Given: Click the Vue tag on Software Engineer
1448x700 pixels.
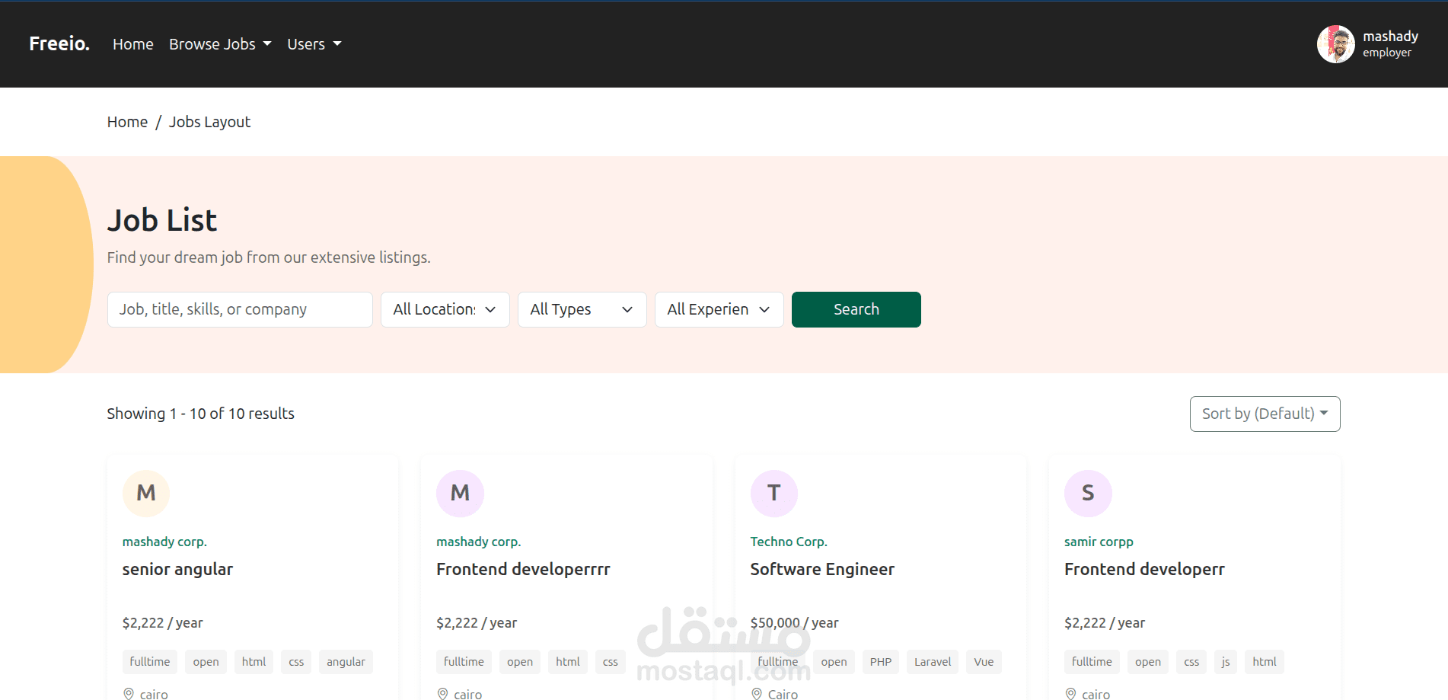Looking at the screenshot, I should click(984, 662).
